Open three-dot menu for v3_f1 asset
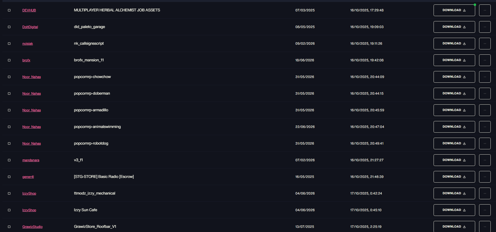This screenshot has width=496, height=232. [485, 160]
